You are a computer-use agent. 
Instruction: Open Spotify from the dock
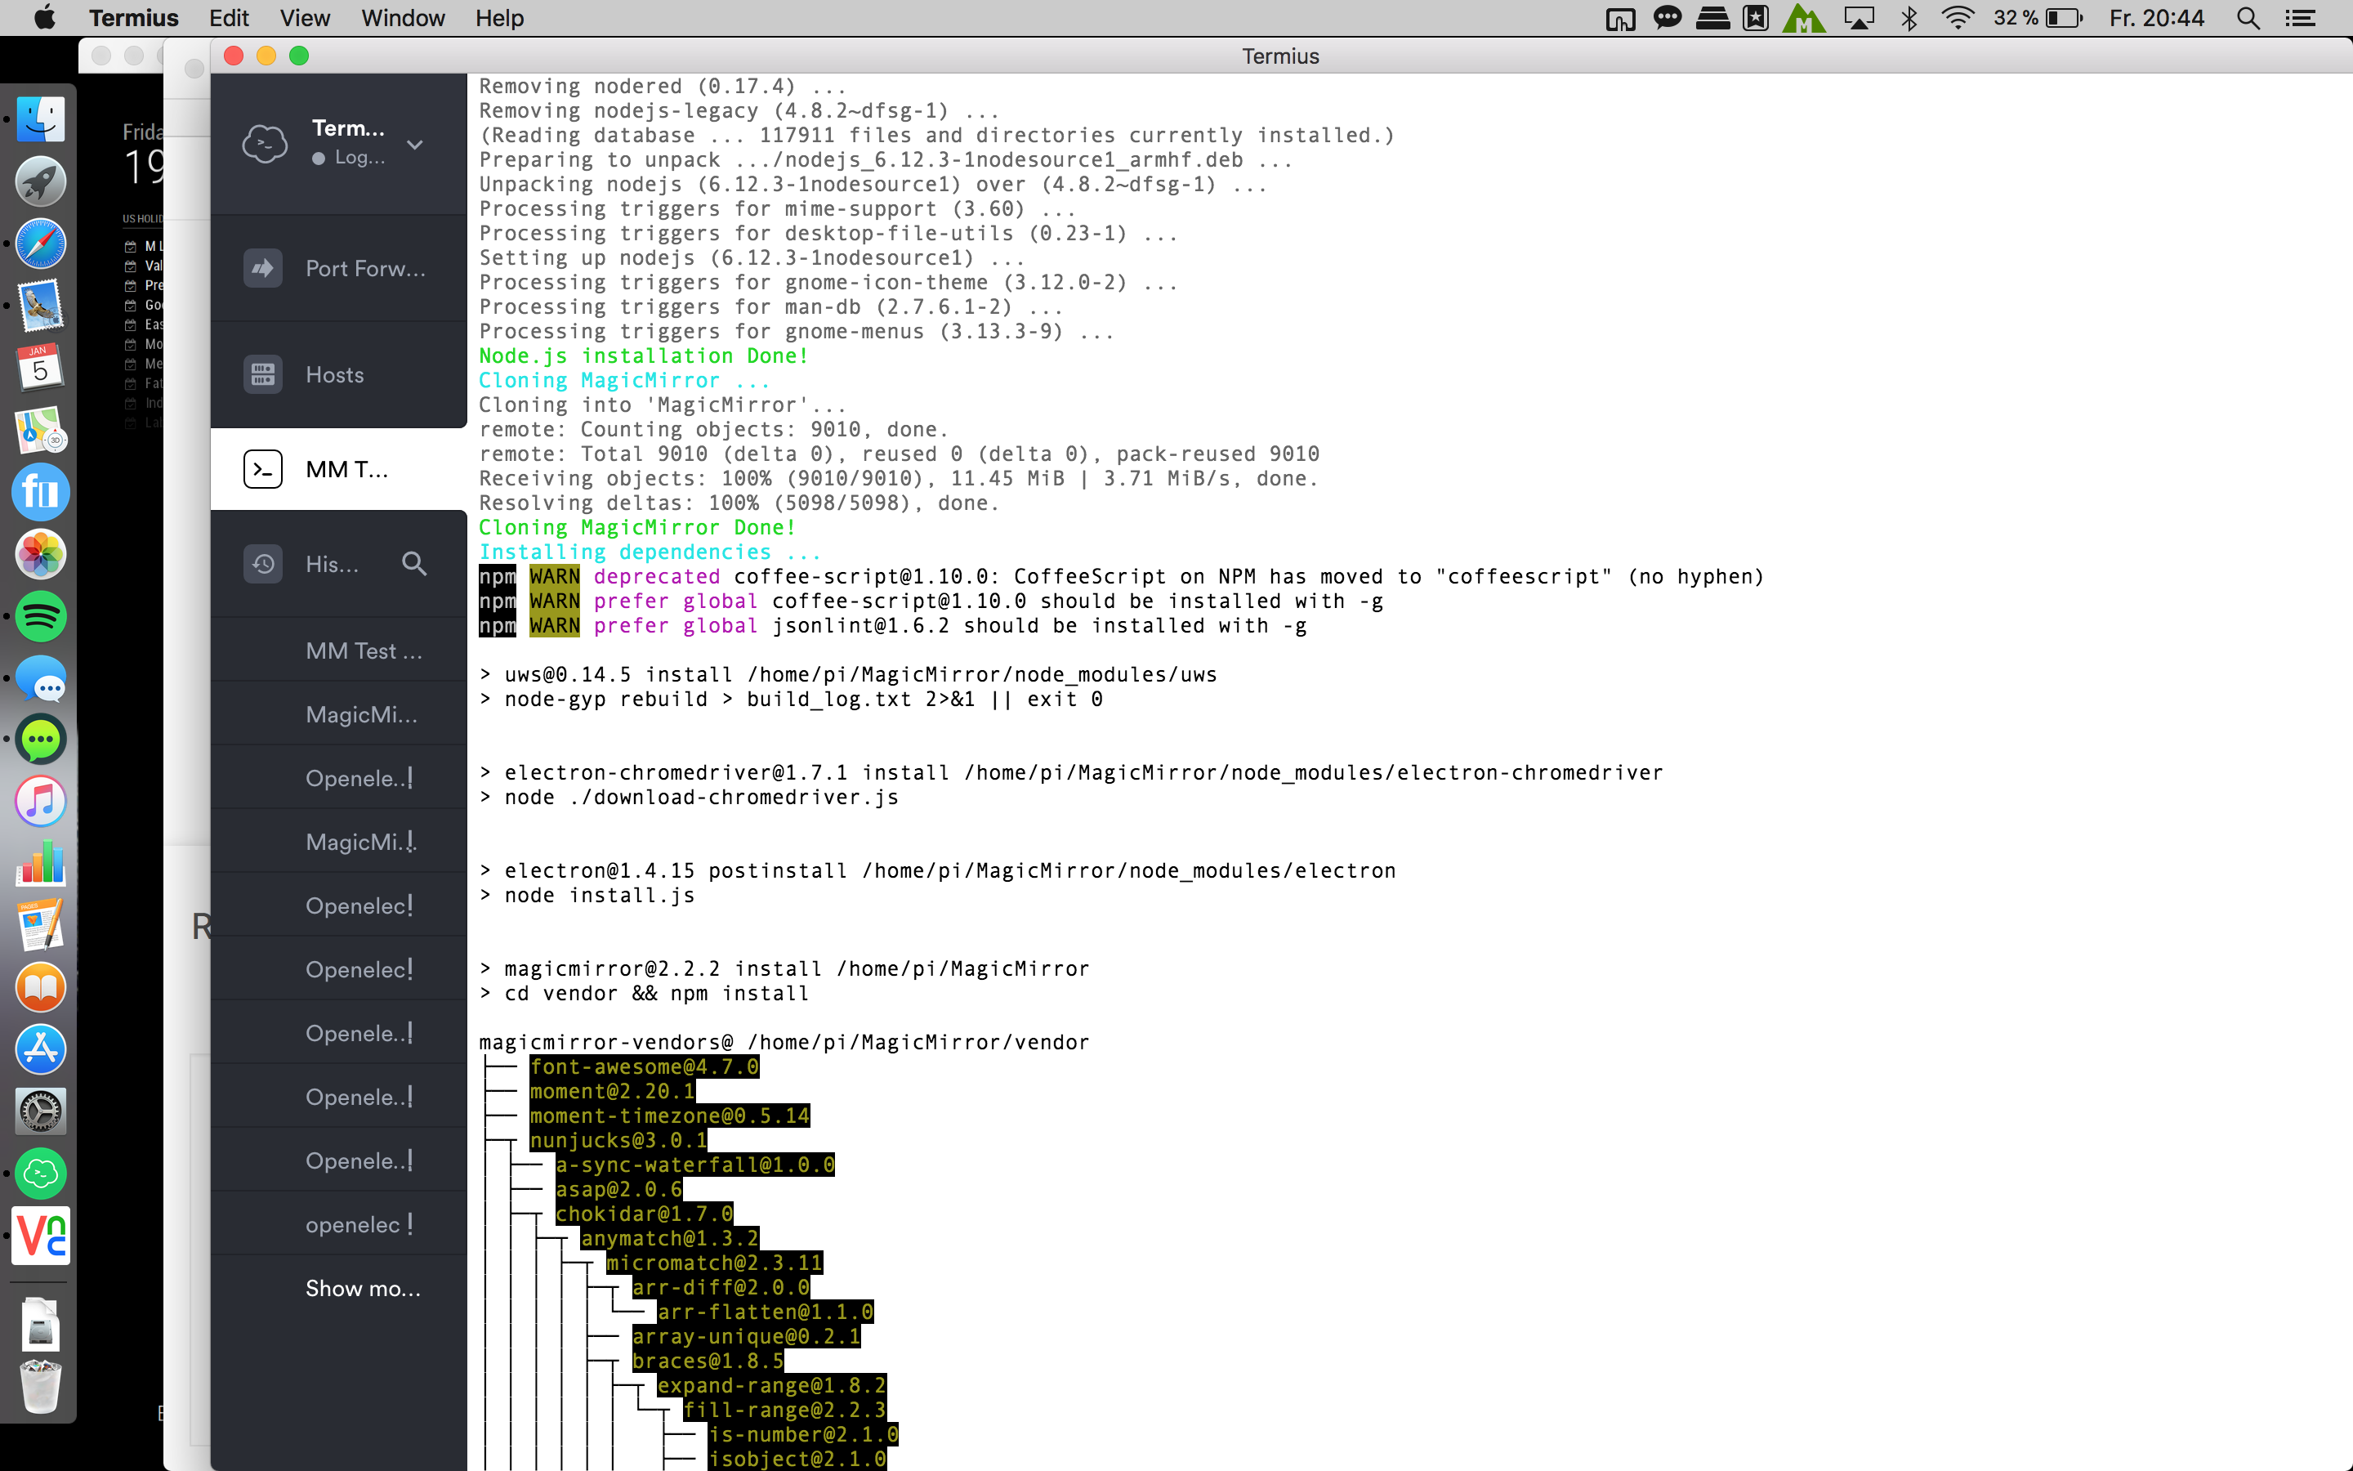click(41, 617)
